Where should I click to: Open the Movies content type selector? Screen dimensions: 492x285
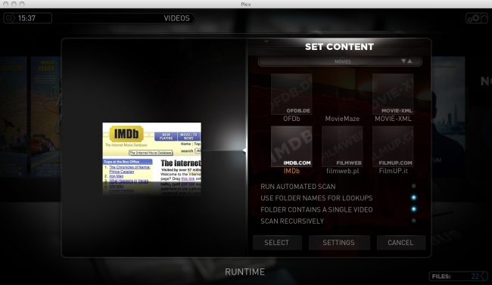click(x=340, y=61)
